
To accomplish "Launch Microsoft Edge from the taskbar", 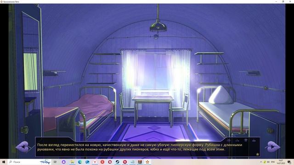I will click(80, 162).
